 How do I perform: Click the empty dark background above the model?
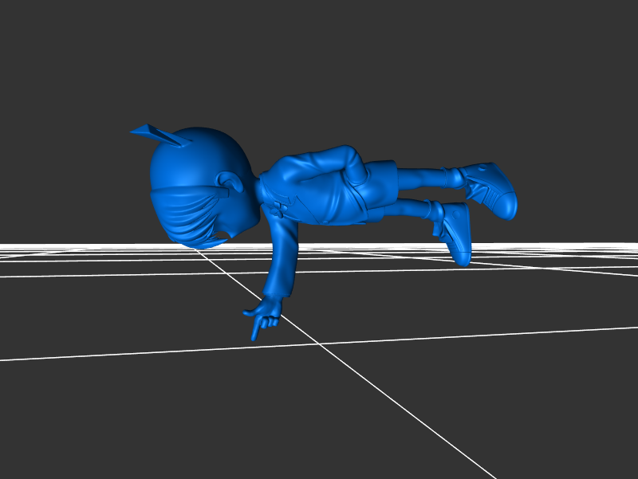(x=319, y=64)
